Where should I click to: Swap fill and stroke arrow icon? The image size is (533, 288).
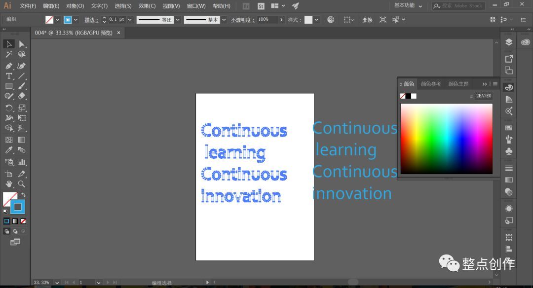point(23,195)
